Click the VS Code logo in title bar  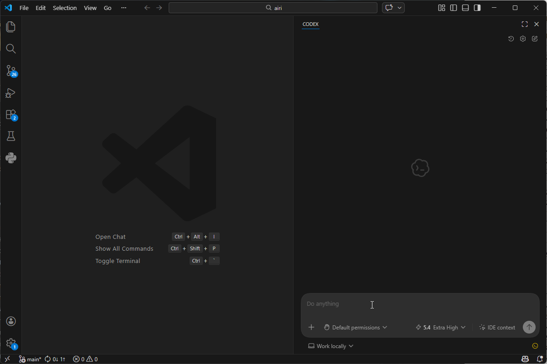pyautogui.click(x=8, y=8)
